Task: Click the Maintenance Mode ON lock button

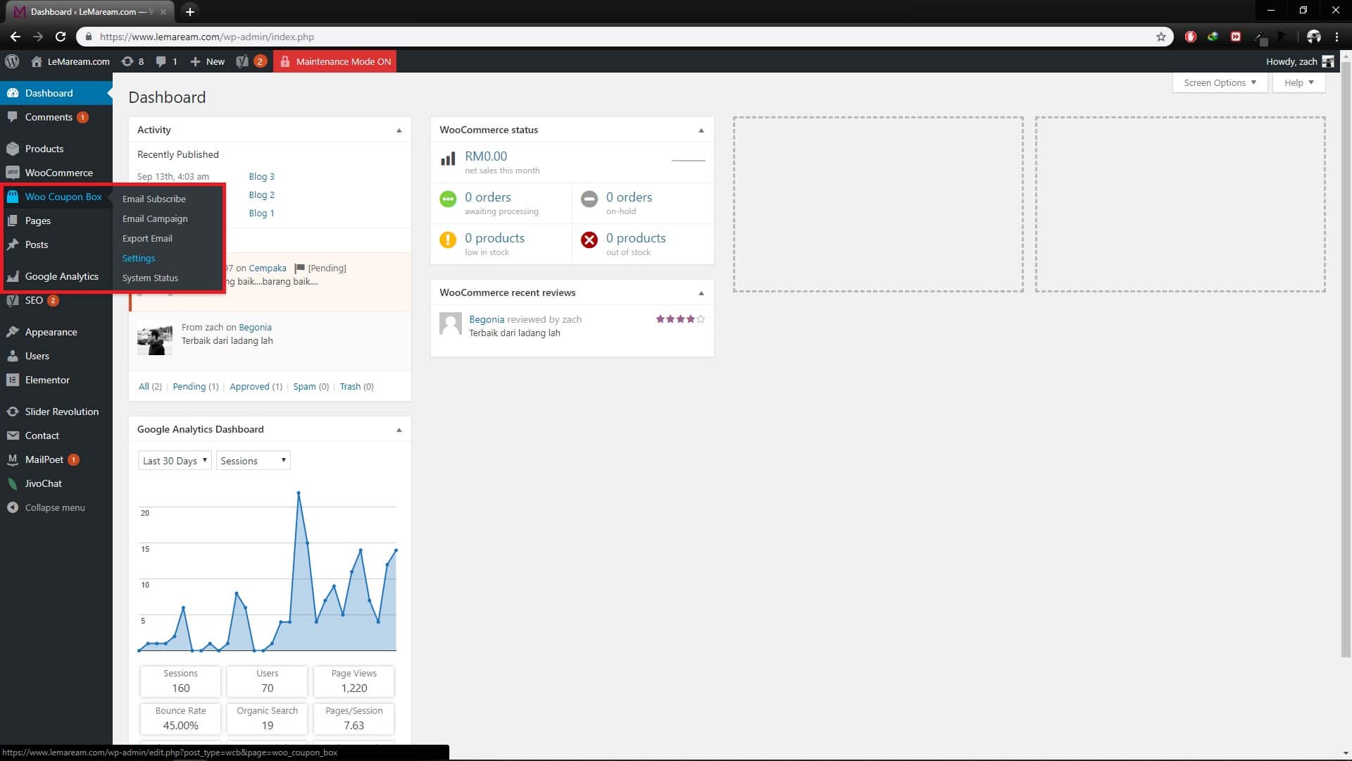Action: 335,61
